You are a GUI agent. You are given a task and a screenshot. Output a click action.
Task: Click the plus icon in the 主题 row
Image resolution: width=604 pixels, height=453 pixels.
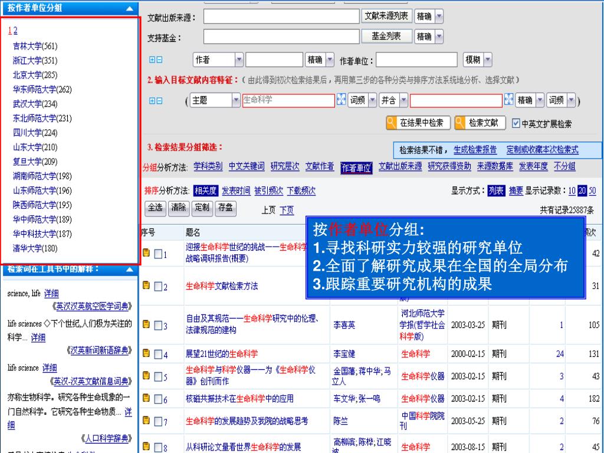click(x=152, y=100)
